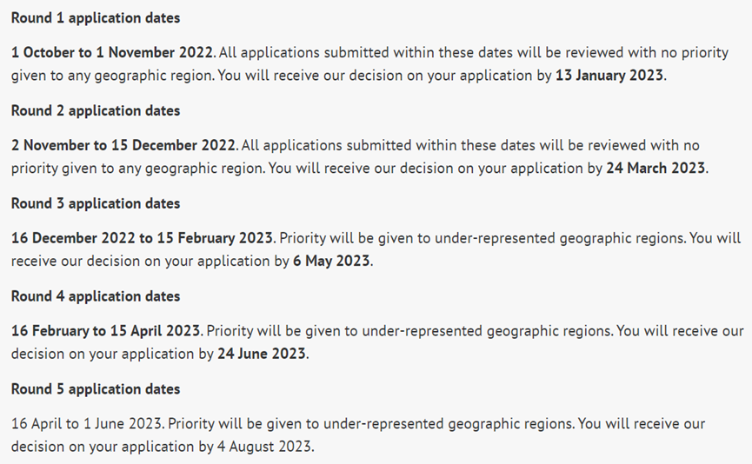This screenshot has width=752, height=464.
Task: Click the bold date 6 May 2023
Action: pos(331,261)
